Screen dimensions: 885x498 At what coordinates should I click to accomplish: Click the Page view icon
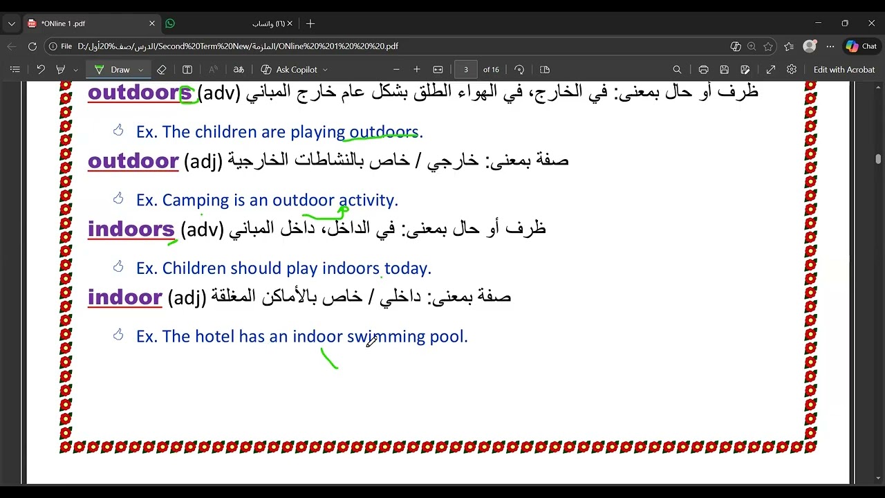point(545,69)
